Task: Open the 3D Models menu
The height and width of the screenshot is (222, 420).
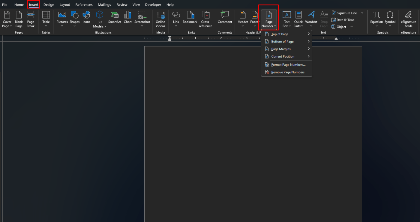Action: [x=100, y=20]
